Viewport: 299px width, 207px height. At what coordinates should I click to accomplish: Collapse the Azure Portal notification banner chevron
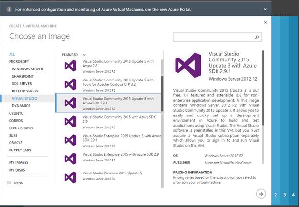[265, 9]
